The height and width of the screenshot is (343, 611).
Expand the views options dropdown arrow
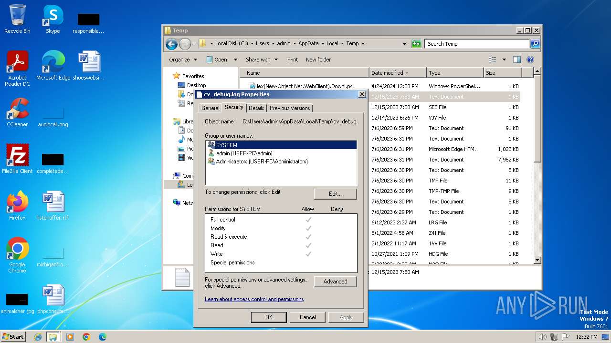pyautogui.click(x=504, y=60)
